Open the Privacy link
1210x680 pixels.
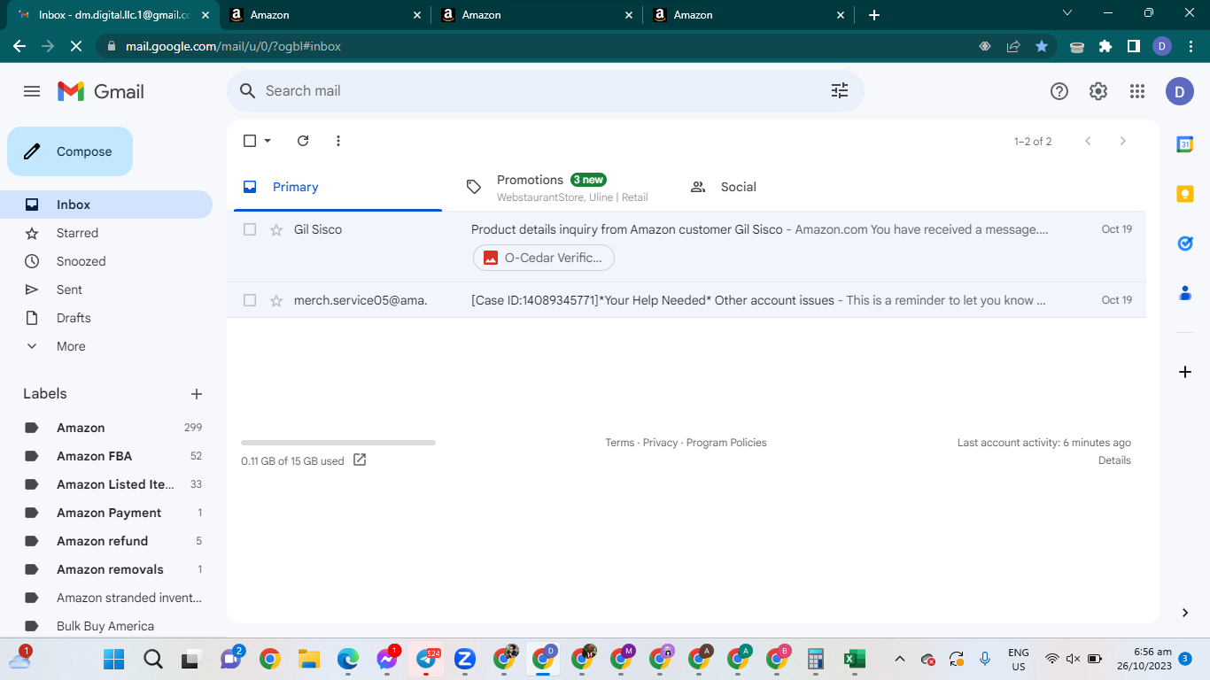tap(660, 443)
